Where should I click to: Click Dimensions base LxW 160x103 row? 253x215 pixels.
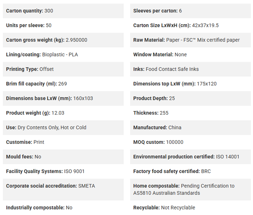(x=63, y=98)
